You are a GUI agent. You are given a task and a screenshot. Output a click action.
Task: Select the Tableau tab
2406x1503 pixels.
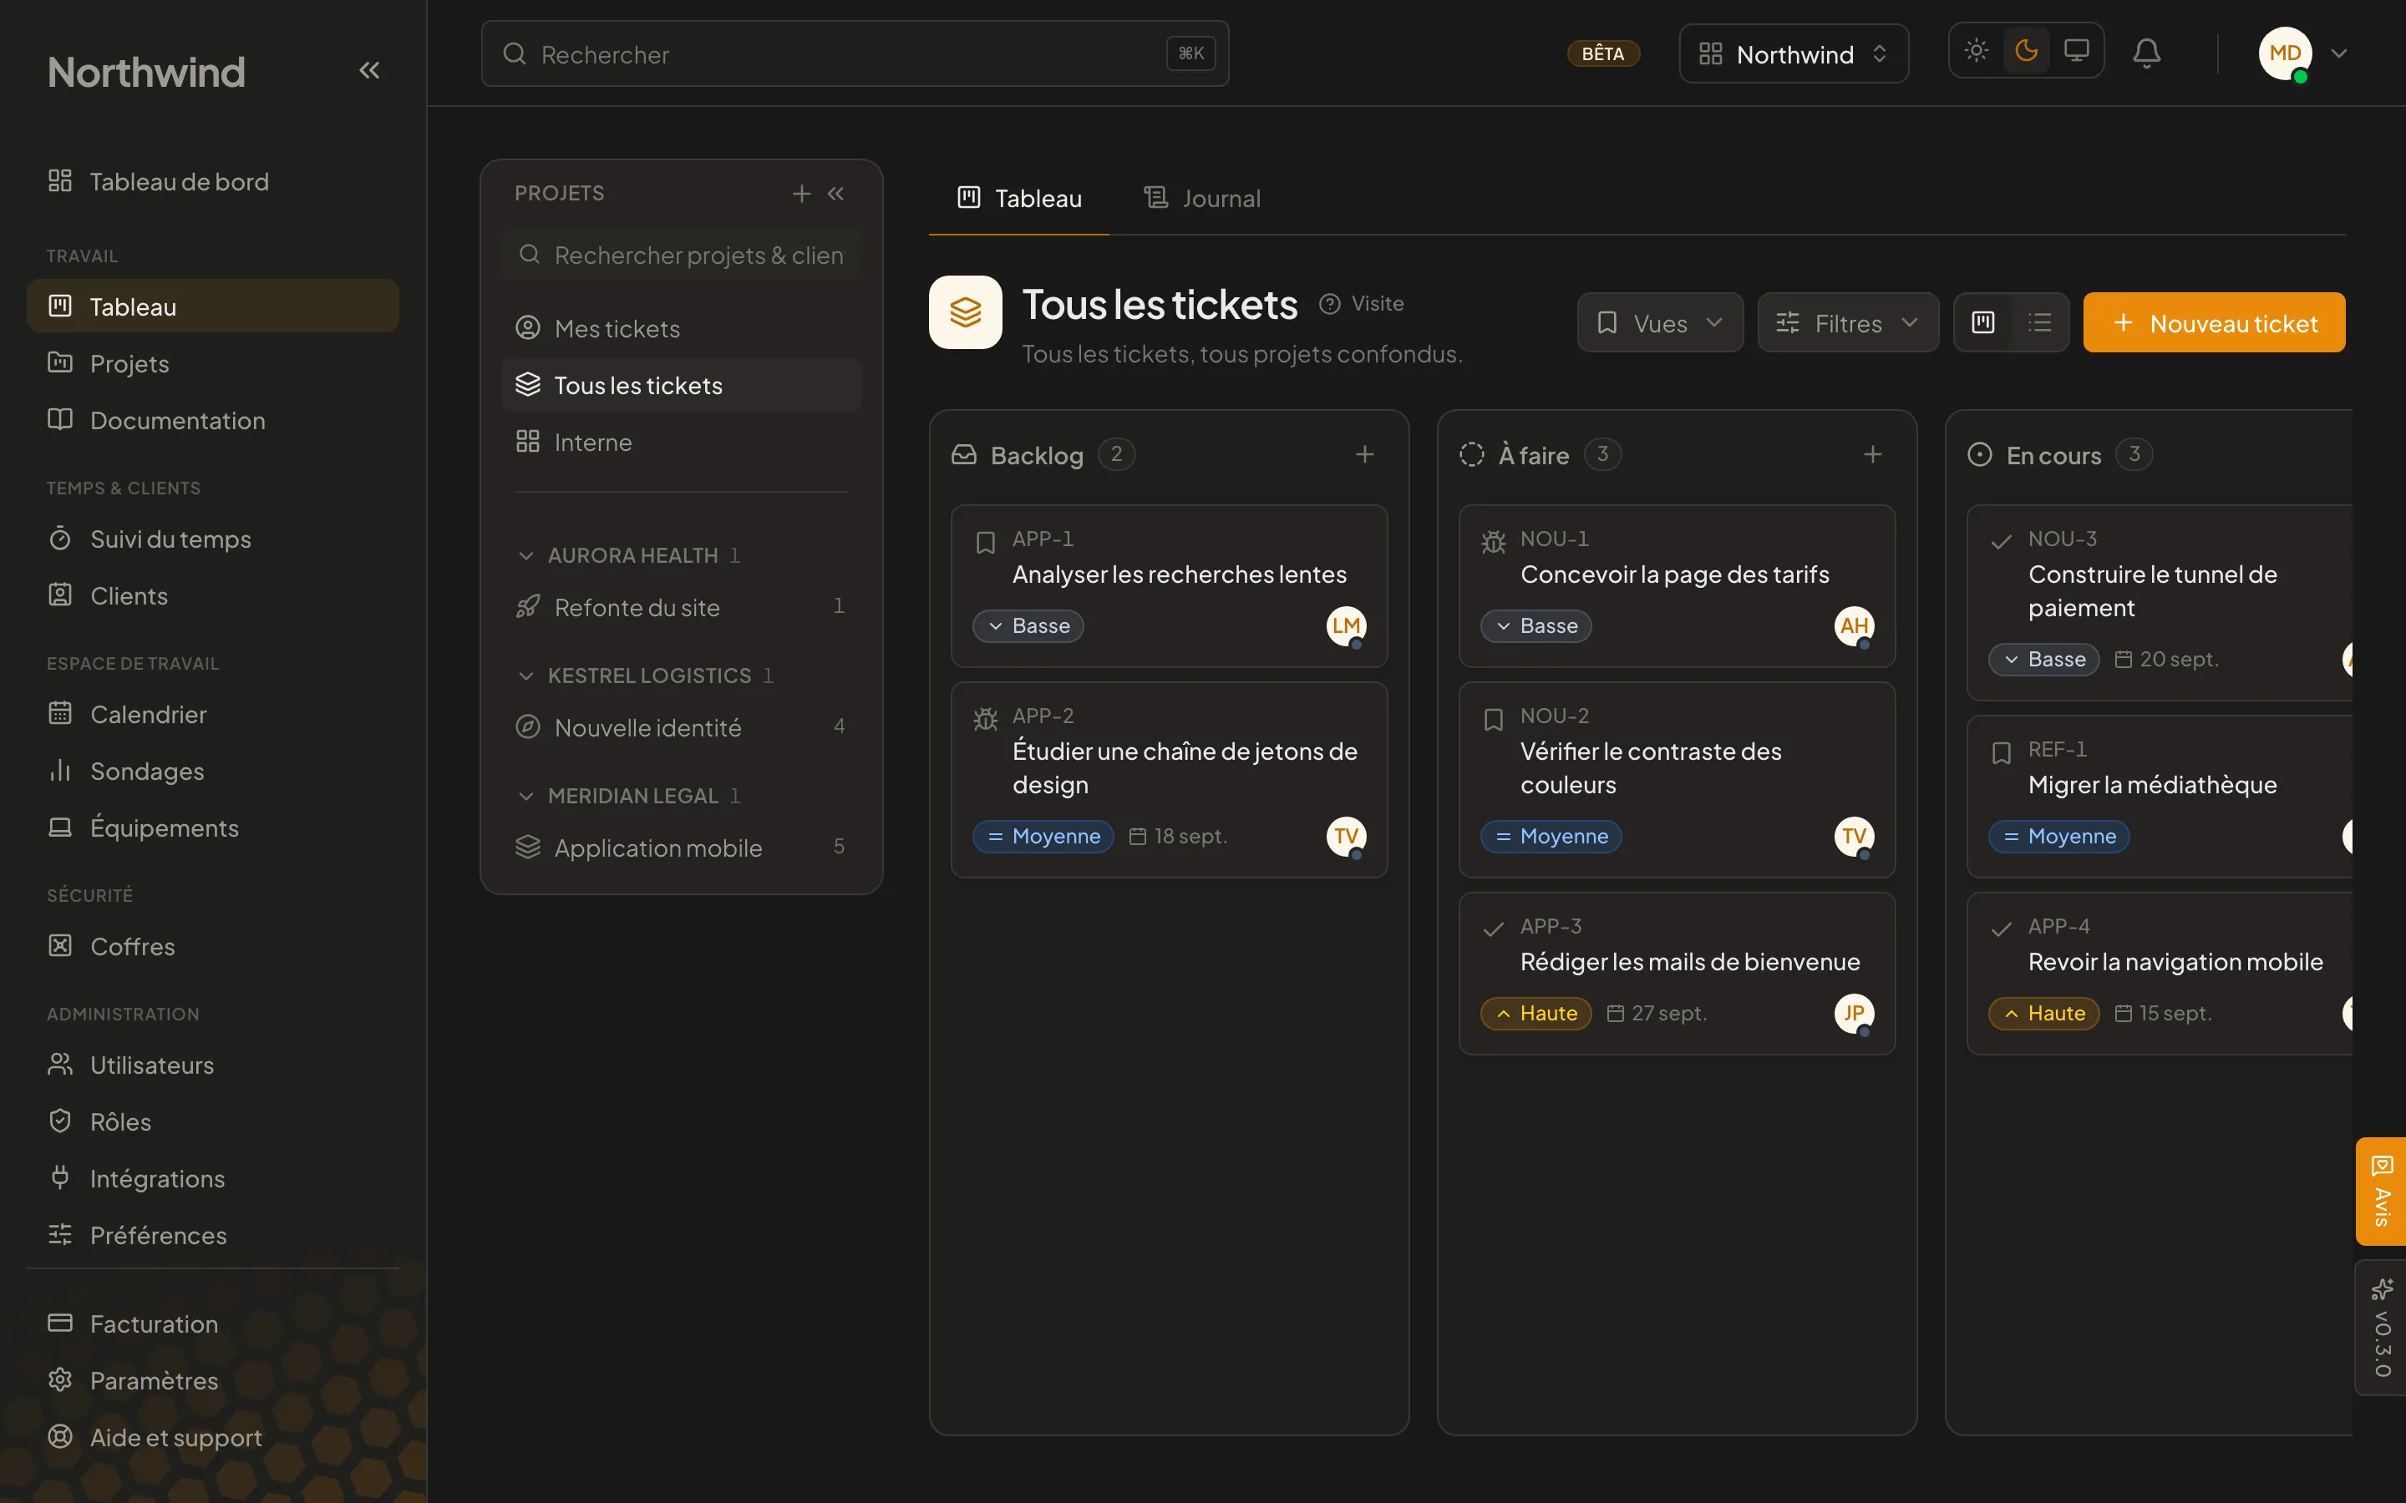(x=1019, y=198)
